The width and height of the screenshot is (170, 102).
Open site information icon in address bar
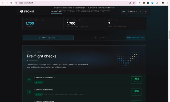tap(16, 3)
